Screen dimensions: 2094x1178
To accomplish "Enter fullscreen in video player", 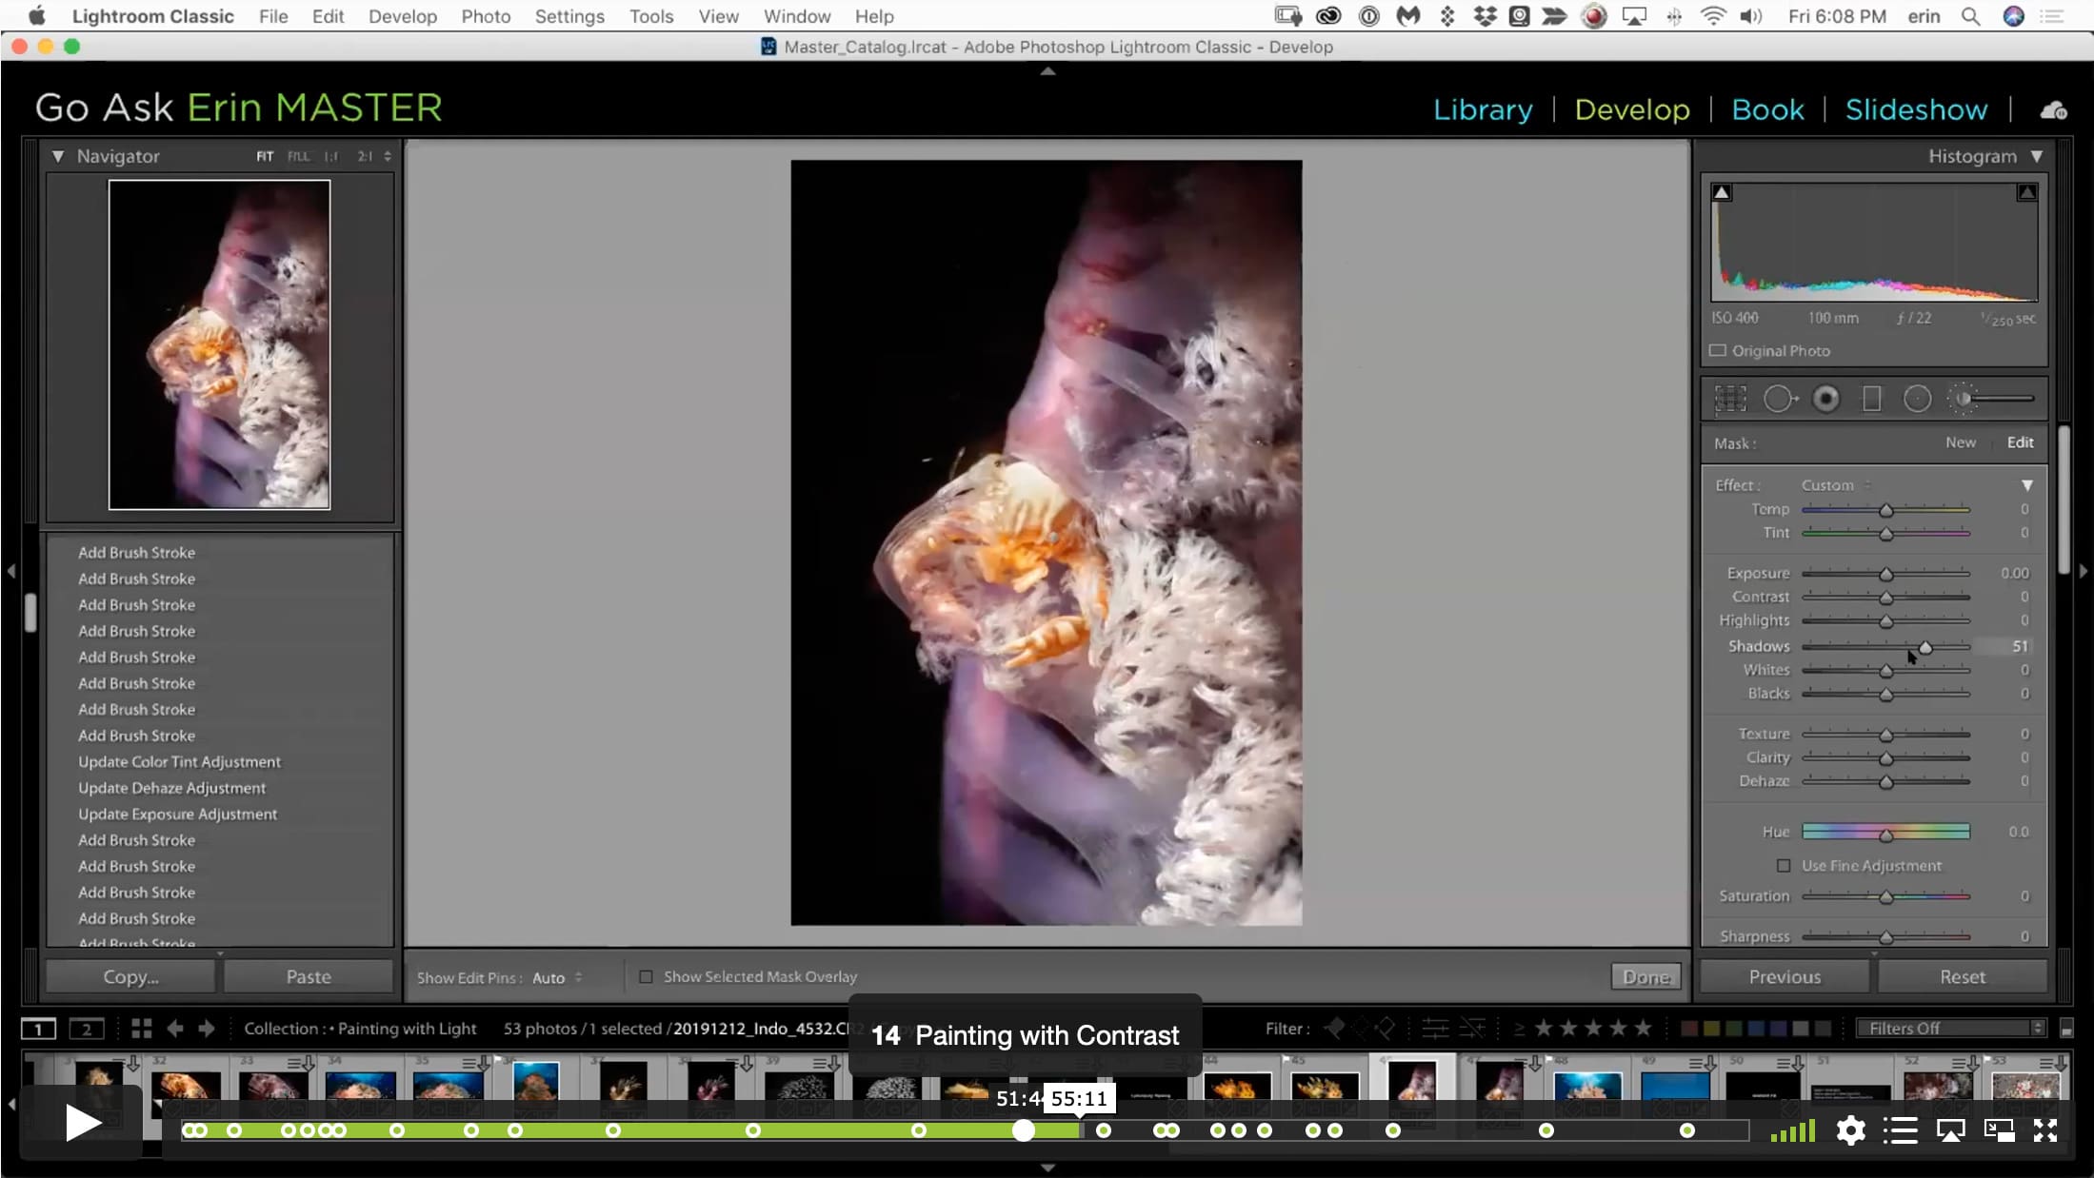I will [x=2045, y=1130].
